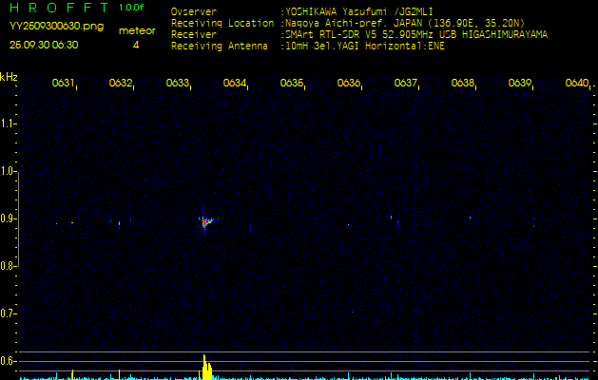Click the 0640 time marker
The image size is (598, 380).
click(x=577, y=84)
